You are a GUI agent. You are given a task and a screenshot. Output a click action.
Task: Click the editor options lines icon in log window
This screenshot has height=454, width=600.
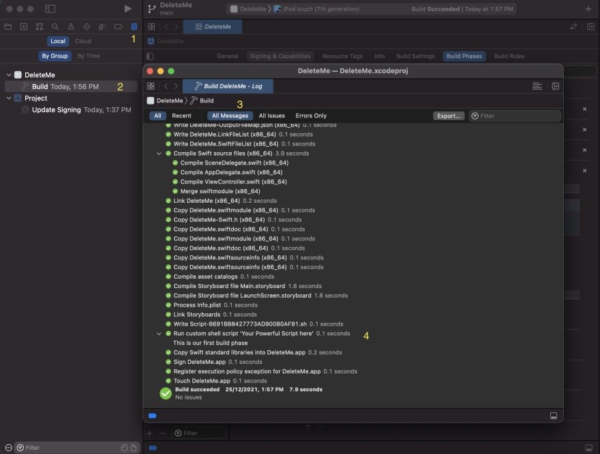tap(537, 86)
